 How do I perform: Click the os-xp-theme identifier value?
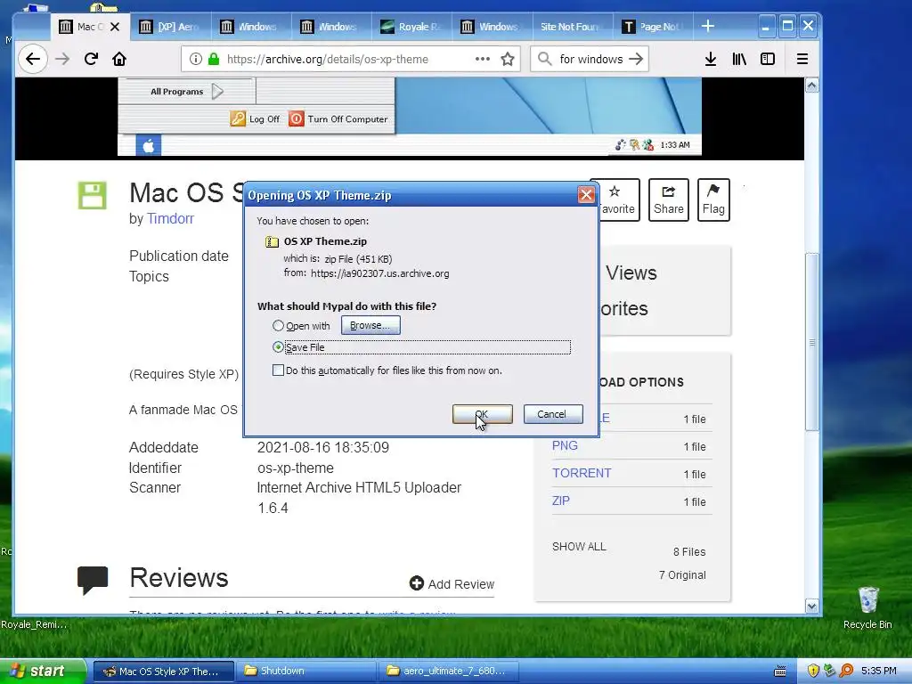tap(296, 468)
